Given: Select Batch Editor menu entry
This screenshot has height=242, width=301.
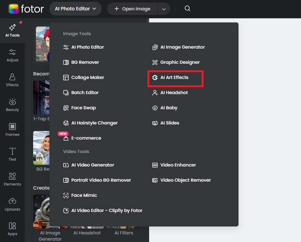Looking at the screenshot, I should pos(81,92).
